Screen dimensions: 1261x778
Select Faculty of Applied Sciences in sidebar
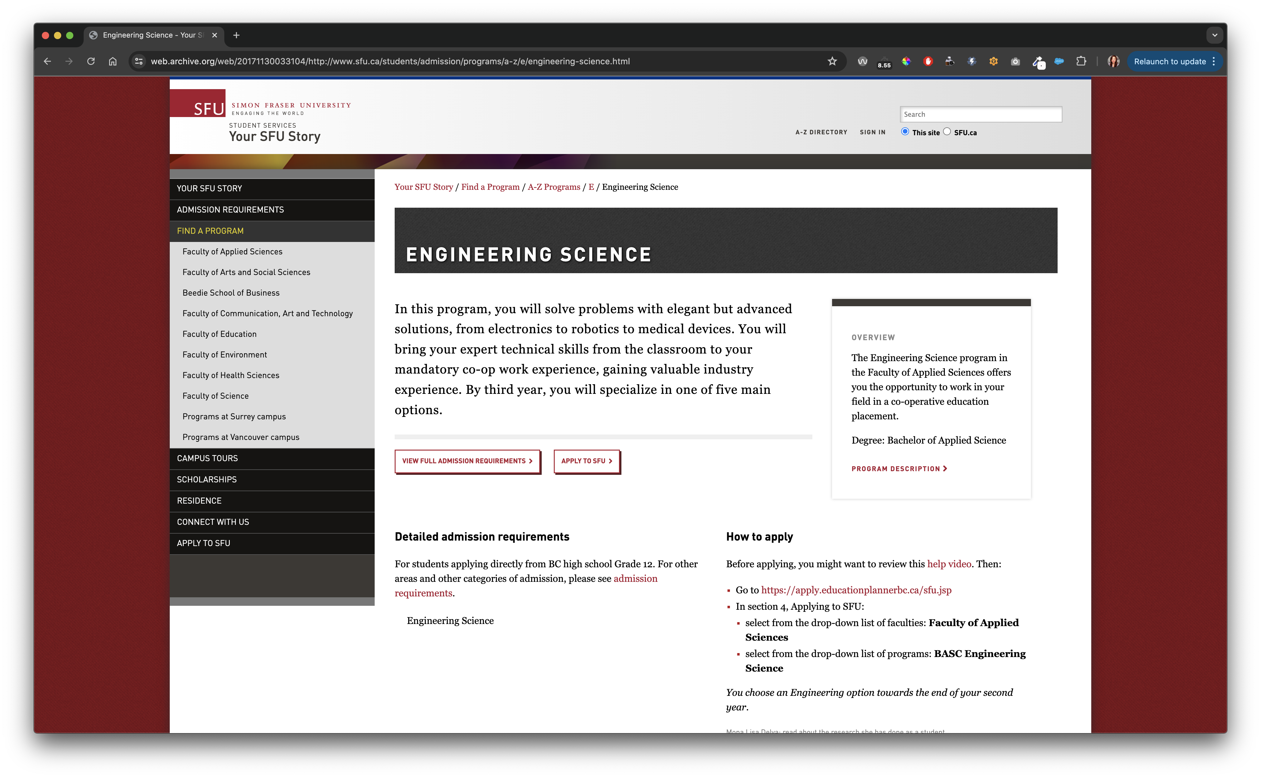(x=232, y=252)
